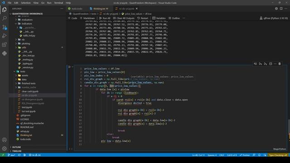Screen dimensions: 290x163
Task: Split the cell using cell toolbar icon
Action: [x=271, y=64]
